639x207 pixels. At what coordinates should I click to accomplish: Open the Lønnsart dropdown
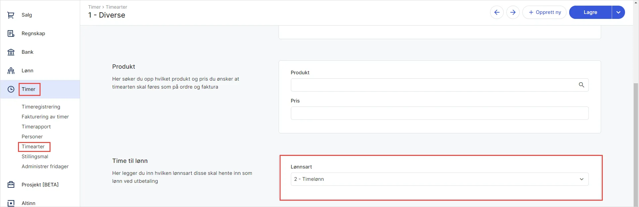(x=440, y=179)
